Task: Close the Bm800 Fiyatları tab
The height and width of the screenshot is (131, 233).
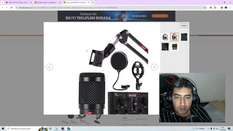Action: click(x=60, y=3)
